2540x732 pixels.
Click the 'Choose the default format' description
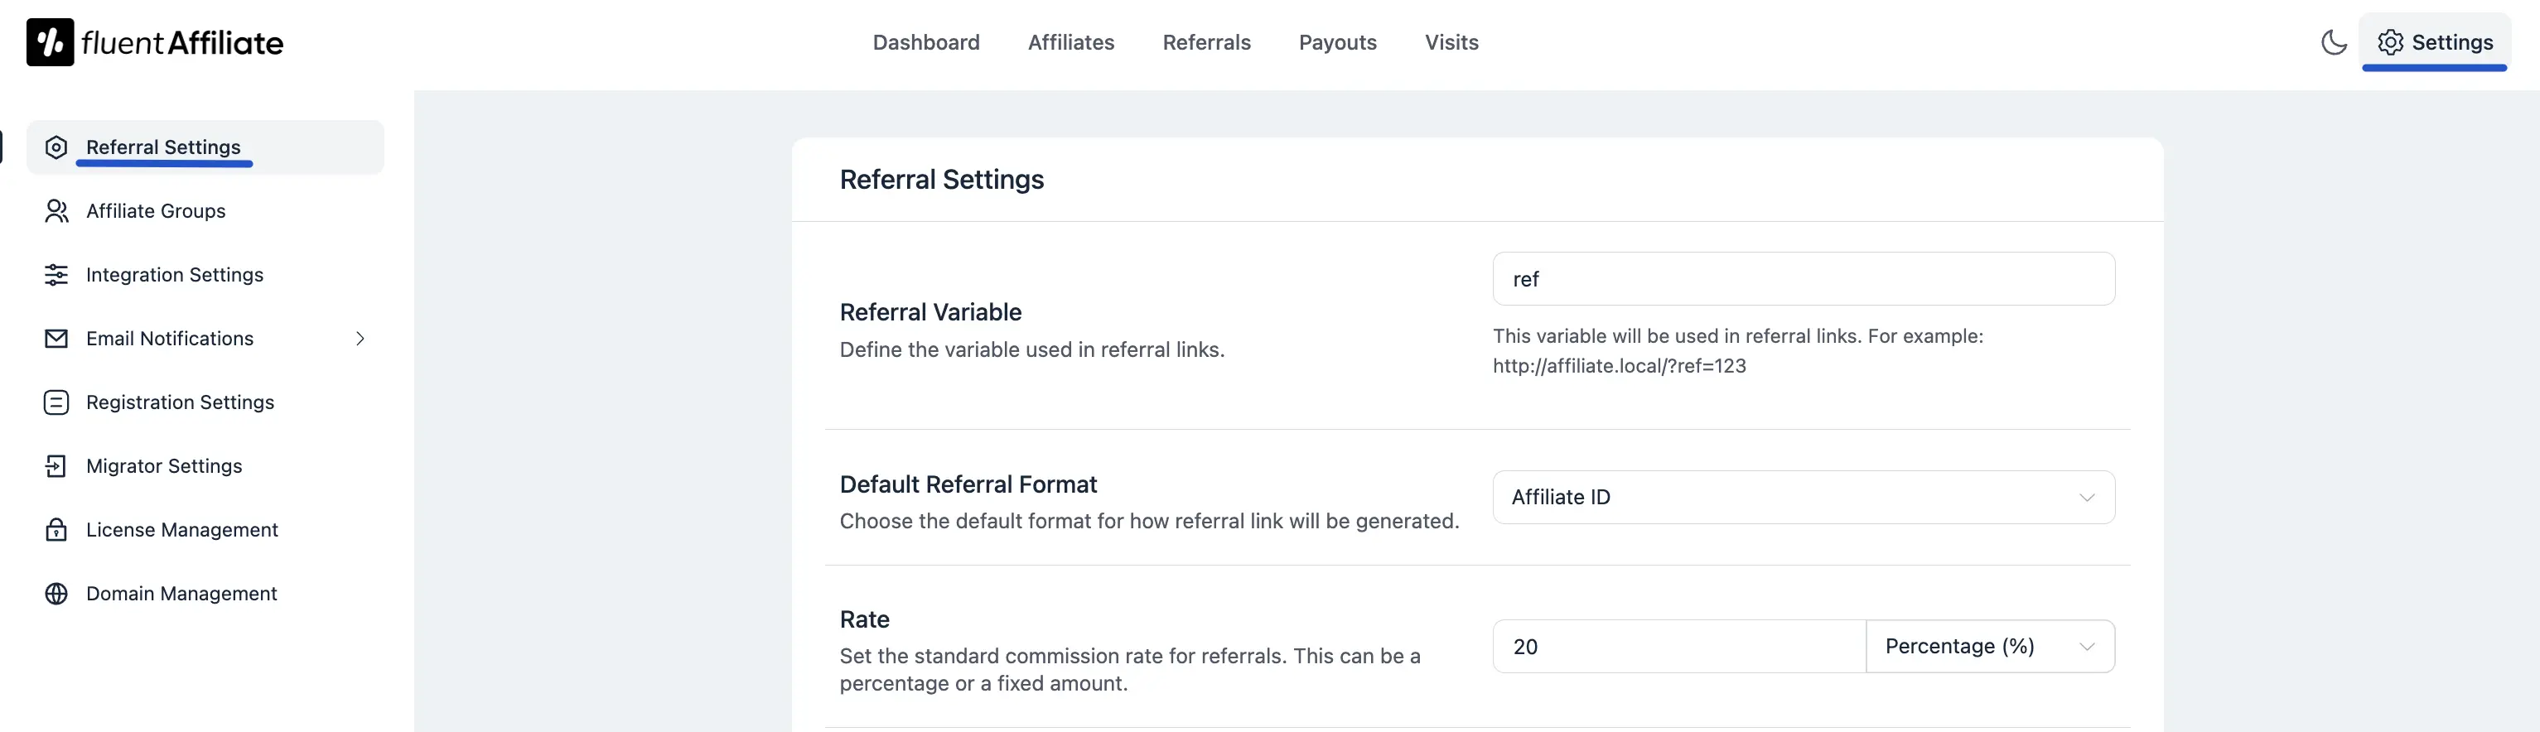coord(1149,521)
